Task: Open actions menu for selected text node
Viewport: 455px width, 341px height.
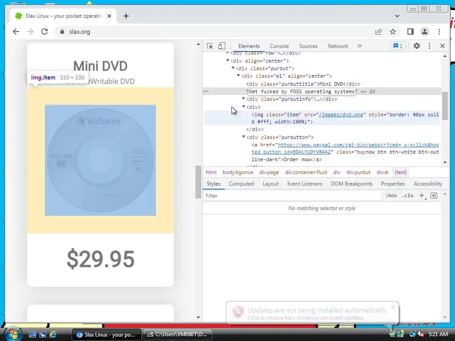Action: pyautogui.click(x=206, y=91)
